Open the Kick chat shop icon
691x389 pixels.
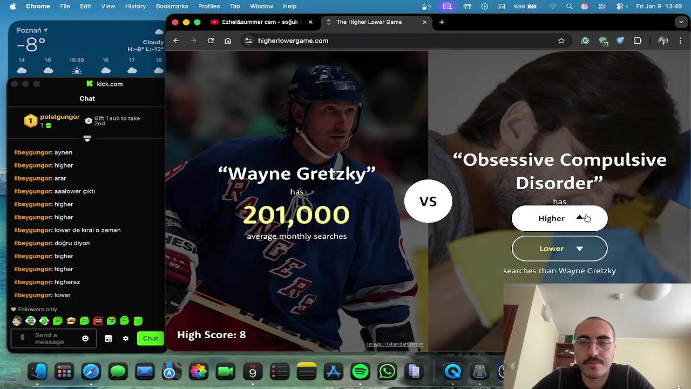click(x=109, y=339)
